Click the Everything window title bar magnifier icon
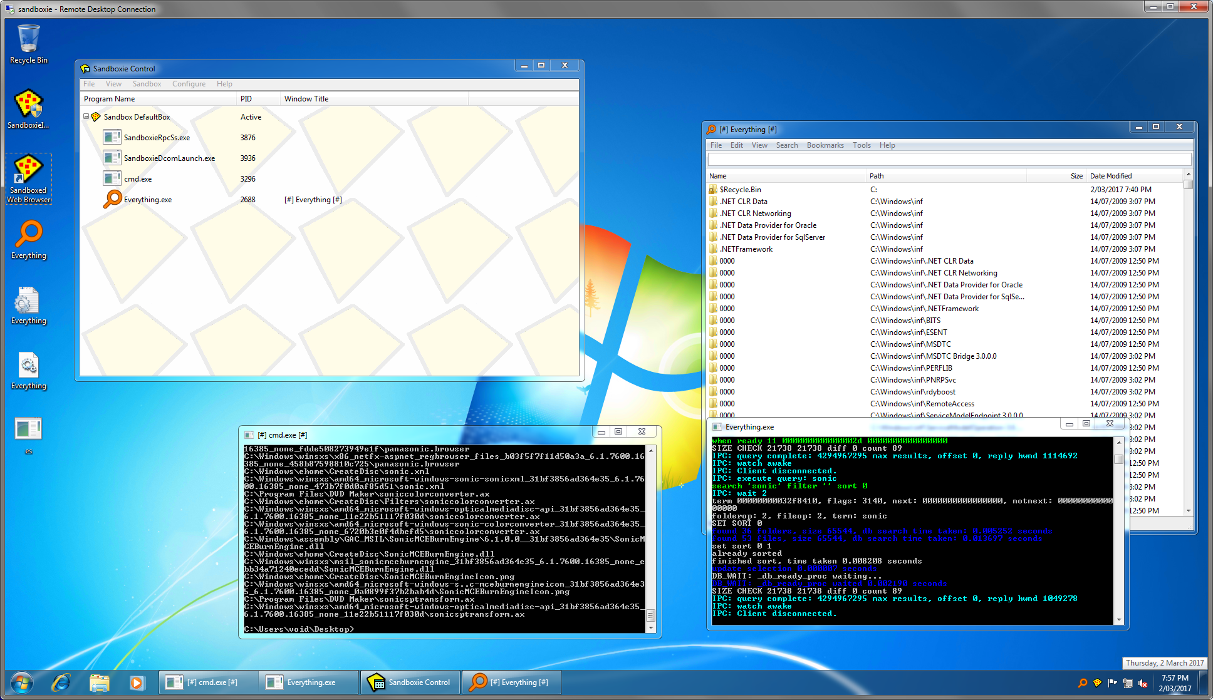Viewport: 1213px width, 700px height. (x=711, y=130)
